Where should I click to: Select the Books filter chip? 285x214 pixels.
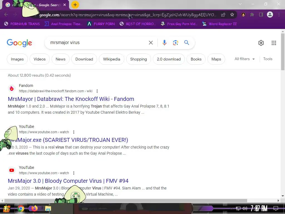pos(196,59)
